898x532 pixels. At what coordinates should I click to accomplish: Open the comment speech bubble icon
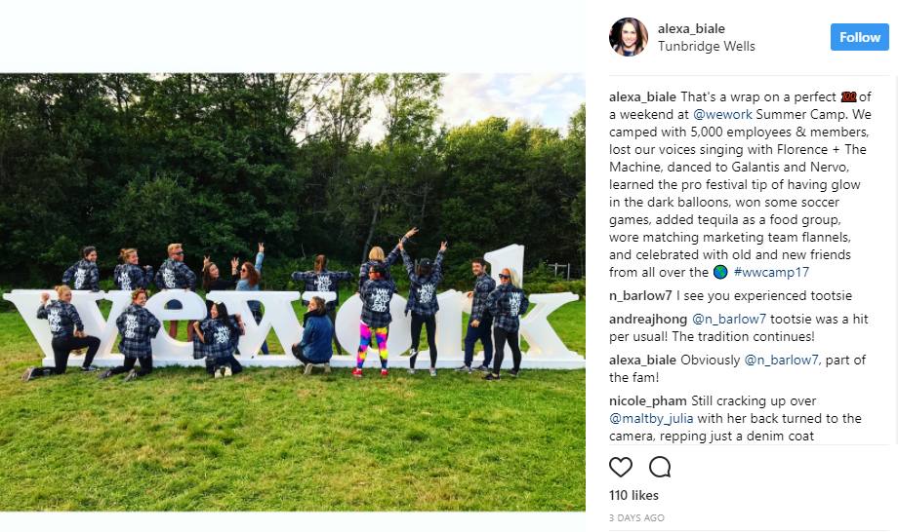coord(660,468)
